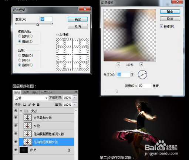Close the 动感模糊 dialog window

tap(178, 1)
